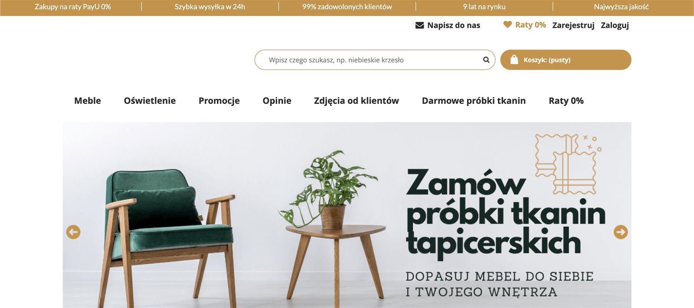
Task: Click the Zaloguj link
Action: pyautogui.click(x=615, y=25)
